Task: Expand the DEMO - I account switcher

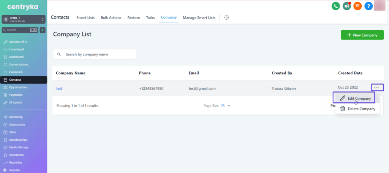Action: tap(24, 19)
